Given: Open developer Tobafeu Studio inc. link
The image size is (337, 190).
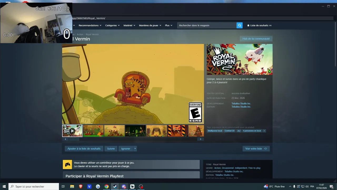Looking at the screenshot, I should tap(241, 103).
